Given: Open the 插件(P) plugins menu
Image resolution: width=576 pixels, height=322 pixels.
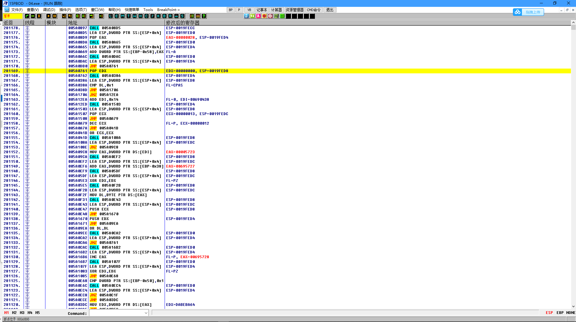Looking at the screenshot, I should coord(65,10).
